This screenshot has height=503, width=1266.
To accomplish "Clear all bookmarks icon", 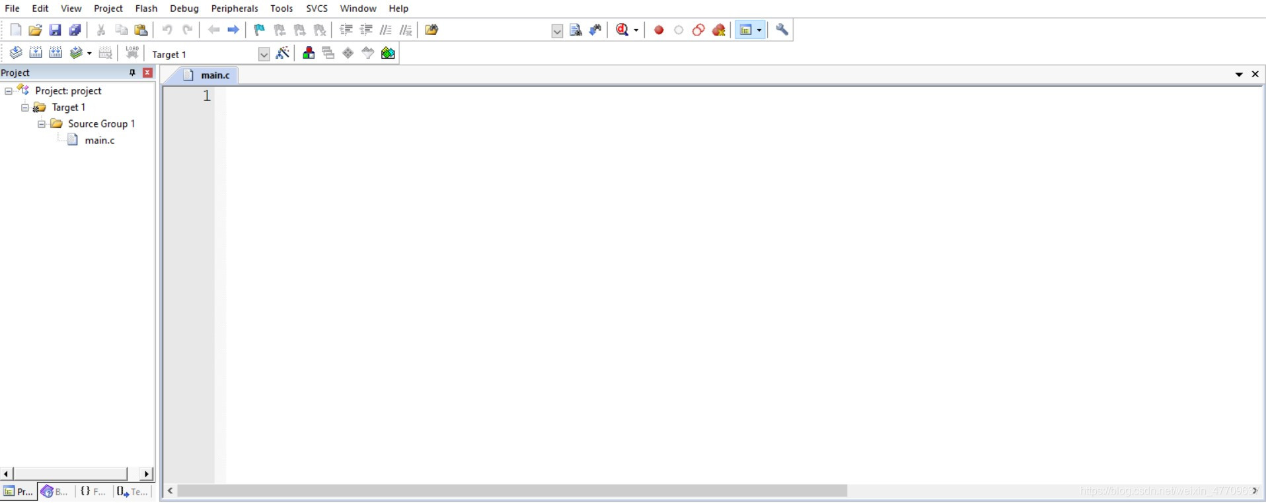I will [x=320, y=30].
